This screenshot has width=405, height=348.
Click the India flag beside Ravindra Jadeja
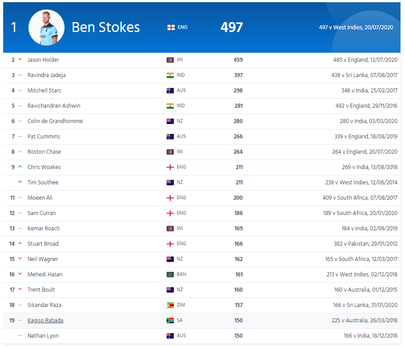[170, 75]
